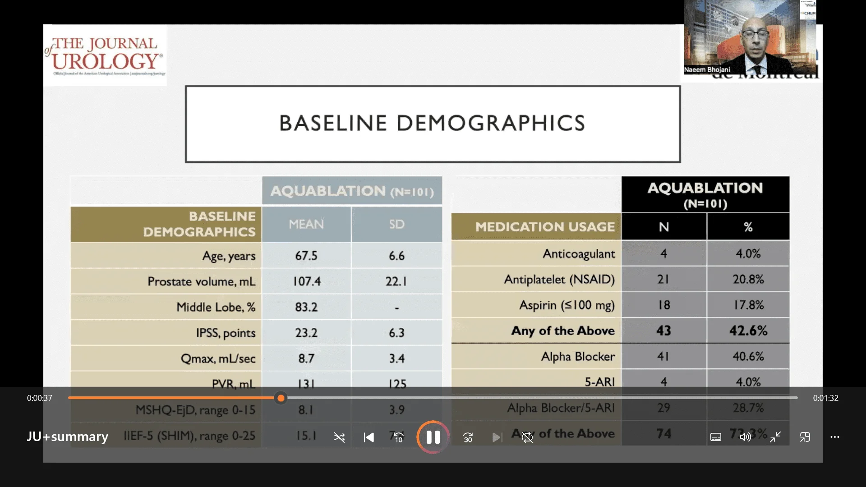This screenshot has height=487, width=866.
Task: Skip back 10 seconds
Action: pos(399,437)
